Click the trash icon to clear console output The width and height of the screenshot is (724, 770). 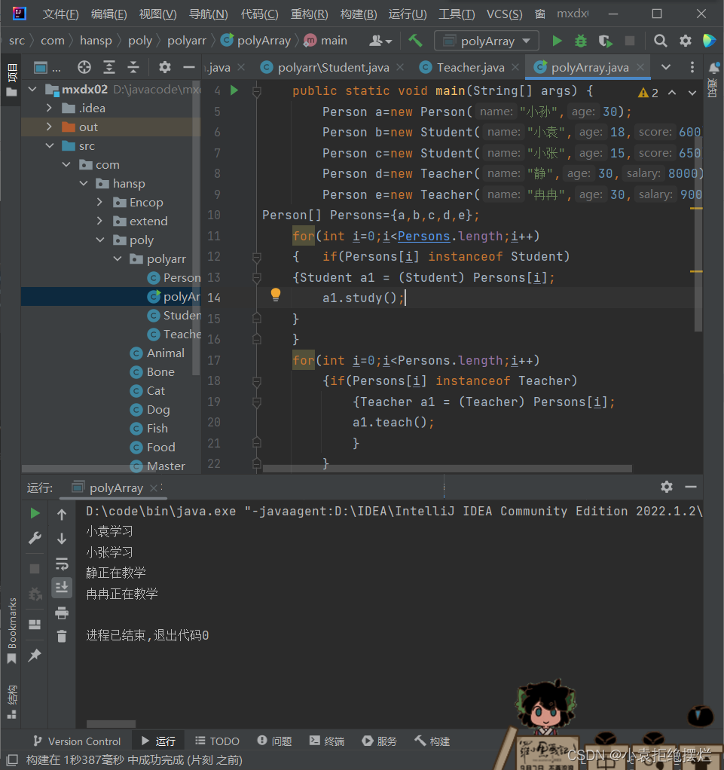point(62,637)
